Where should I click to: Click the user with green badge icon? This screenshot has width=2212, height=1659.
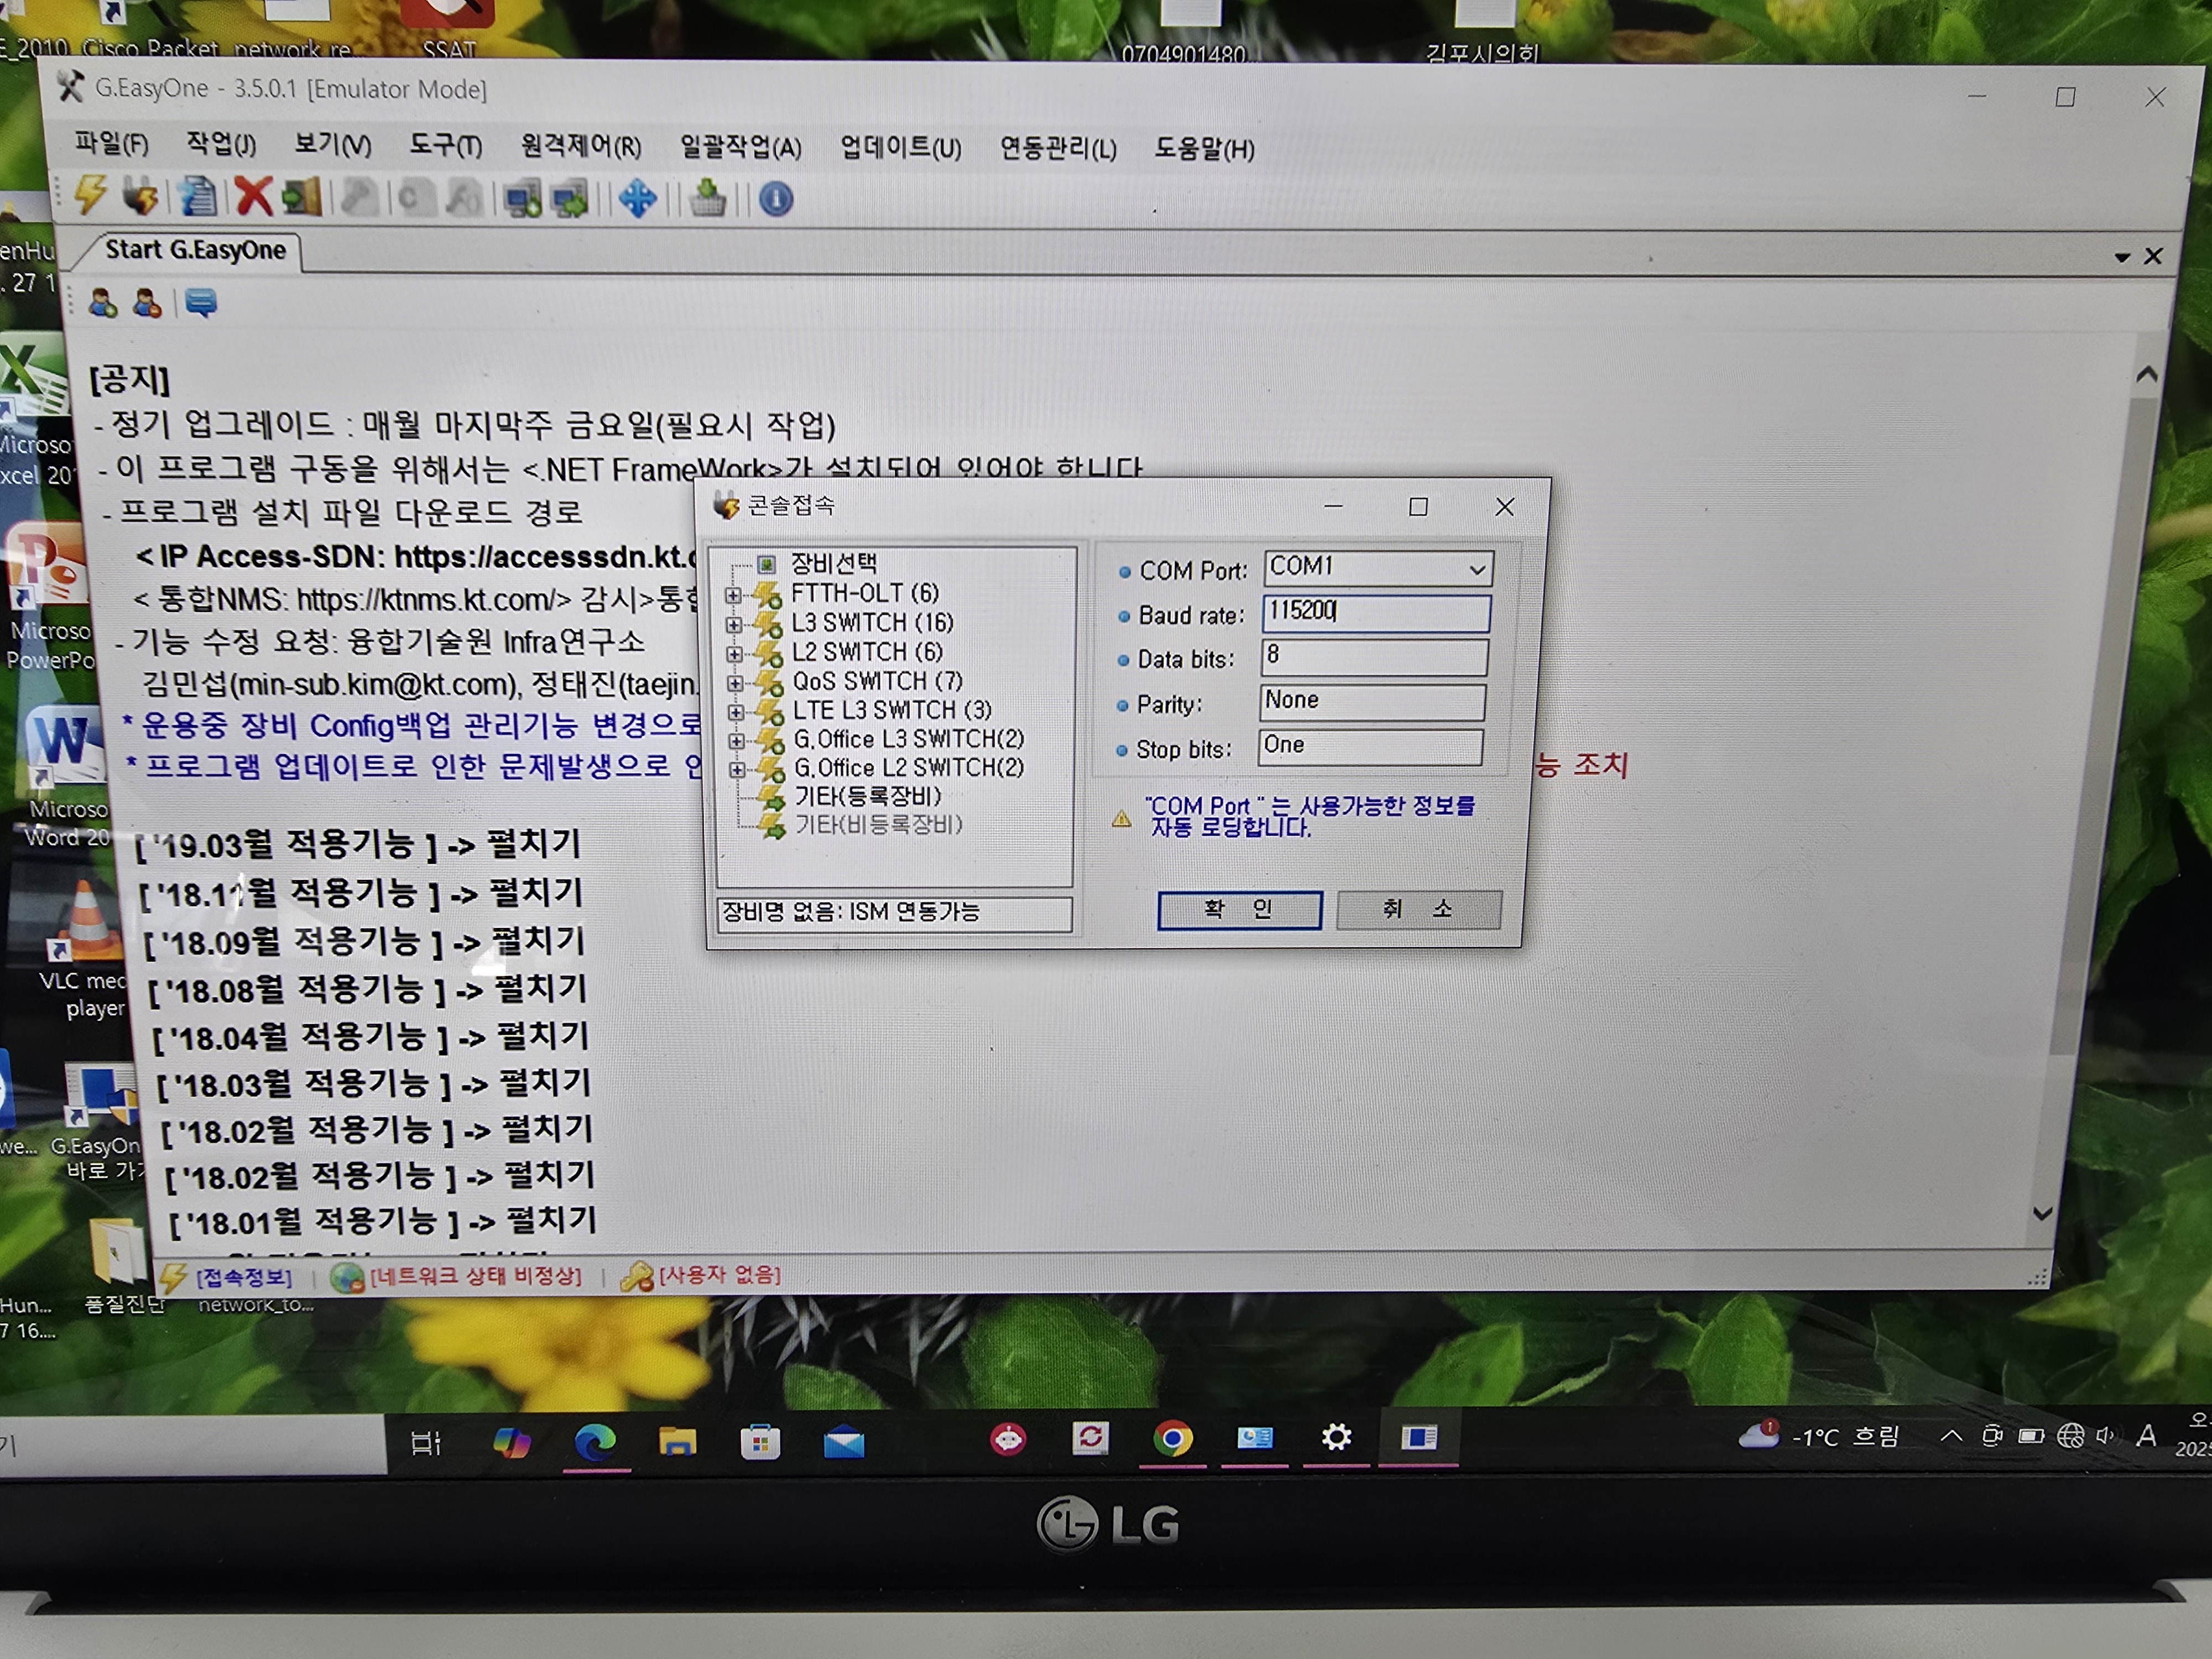tap(103, 303)
